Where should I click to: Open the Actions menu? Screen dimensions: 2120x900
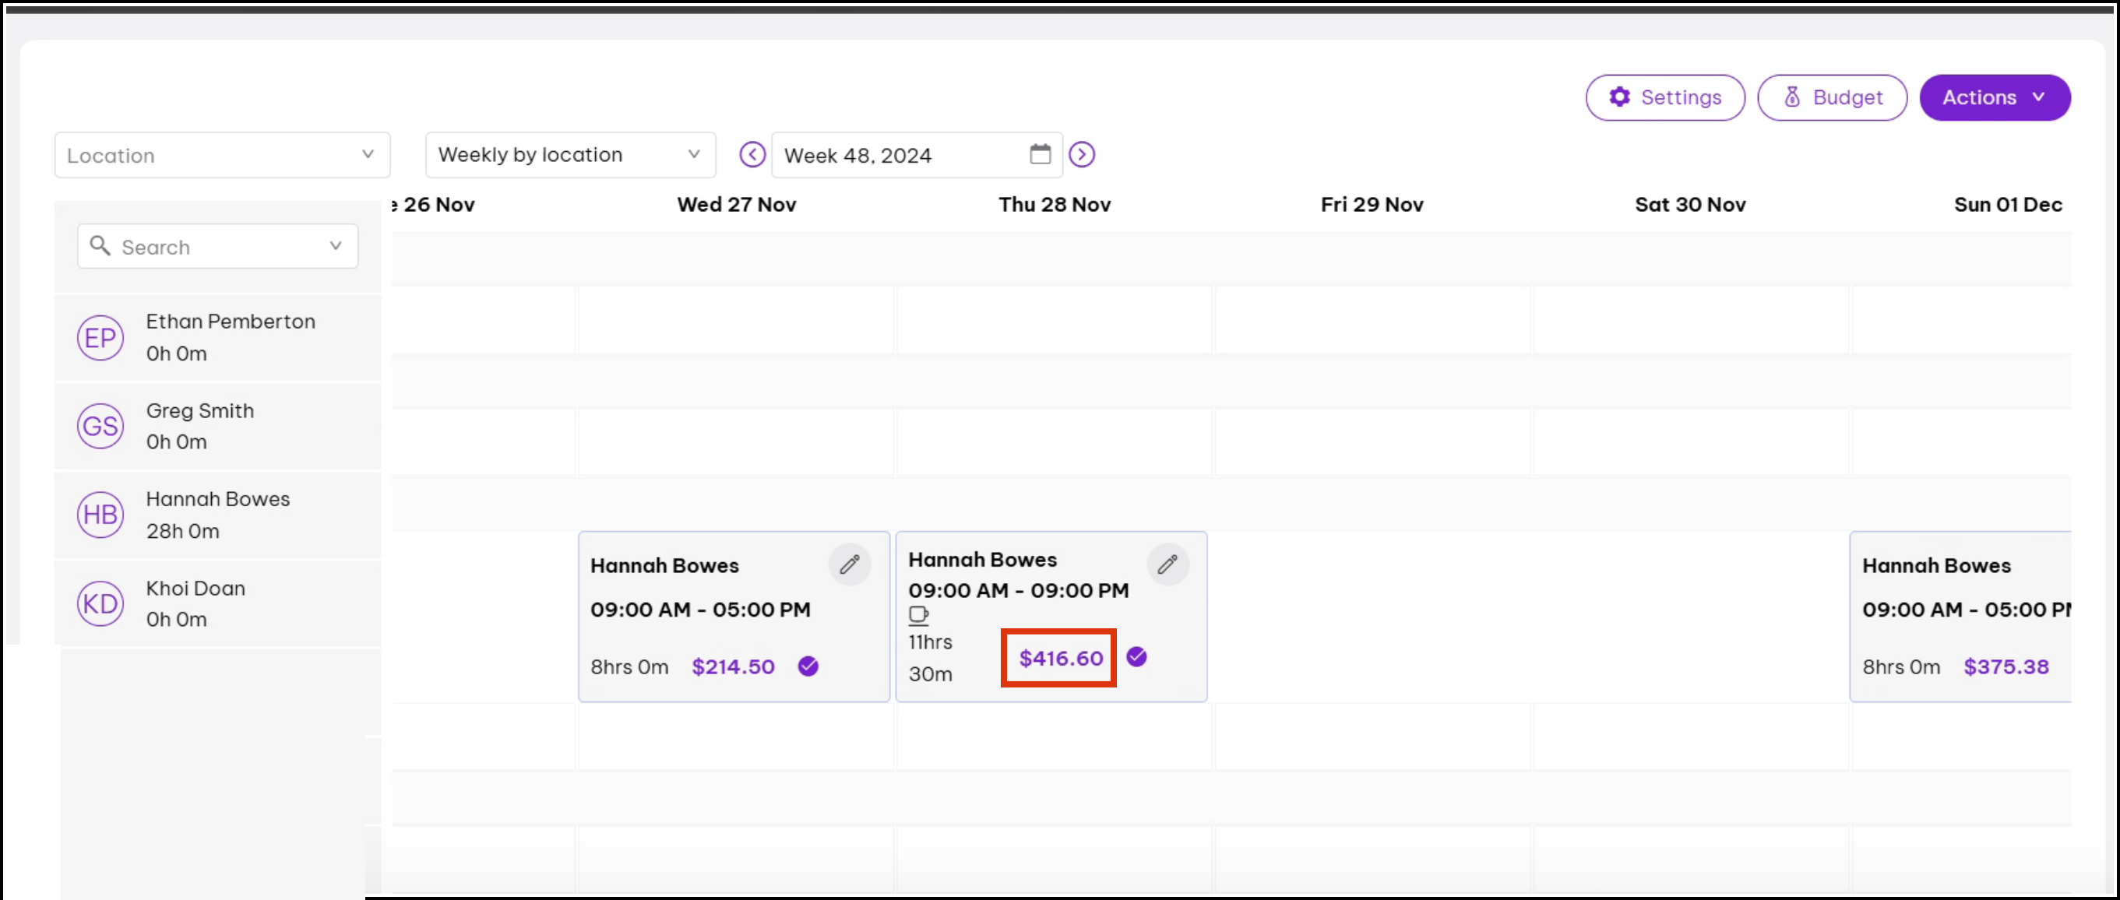click(x=1994, y=97)
